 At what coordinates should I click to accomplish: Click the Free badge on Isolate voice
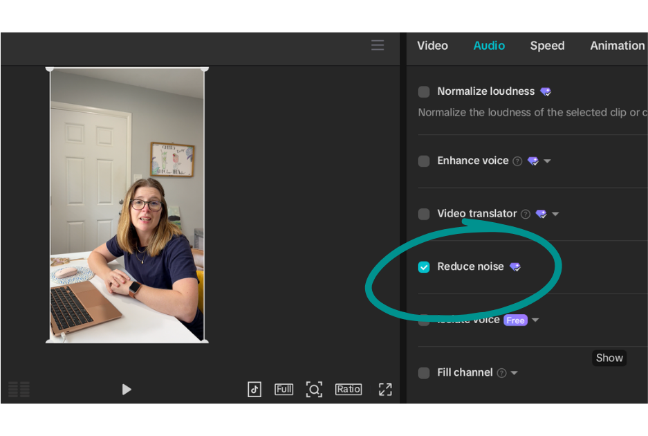coord(515,320)
